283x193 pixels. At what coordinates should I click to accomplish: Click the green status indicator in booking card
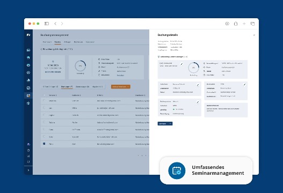[x=173, y=109]
